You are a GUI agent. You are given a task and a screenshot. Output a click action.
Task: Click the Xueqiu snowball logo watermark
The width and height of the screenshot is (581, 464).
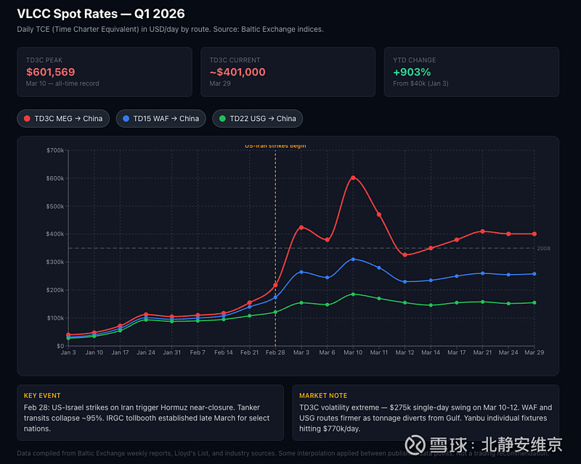(x=415, y=444)
